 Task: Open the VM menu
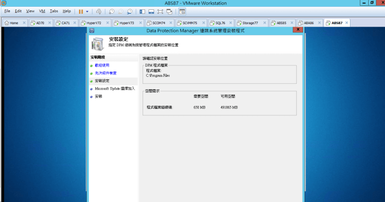coord(42,11)
